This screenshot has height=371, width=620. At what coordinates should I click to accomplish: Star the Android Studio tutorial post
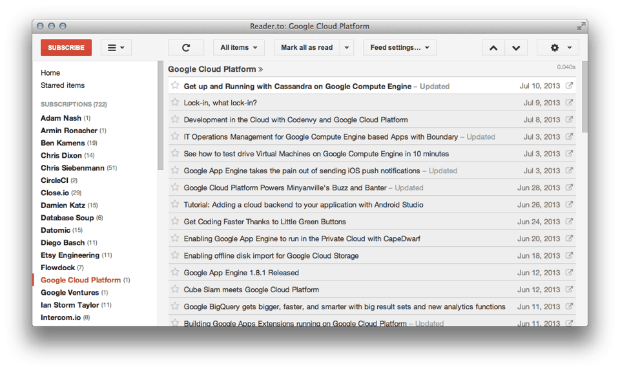(175, 204)
